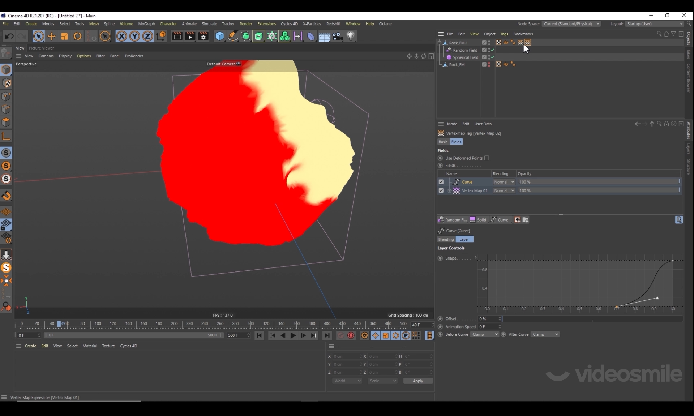Expand the Layout Startup dropdown
This screenshot has height=416, width=694.
pyautogui.click(x=655, y=24)
